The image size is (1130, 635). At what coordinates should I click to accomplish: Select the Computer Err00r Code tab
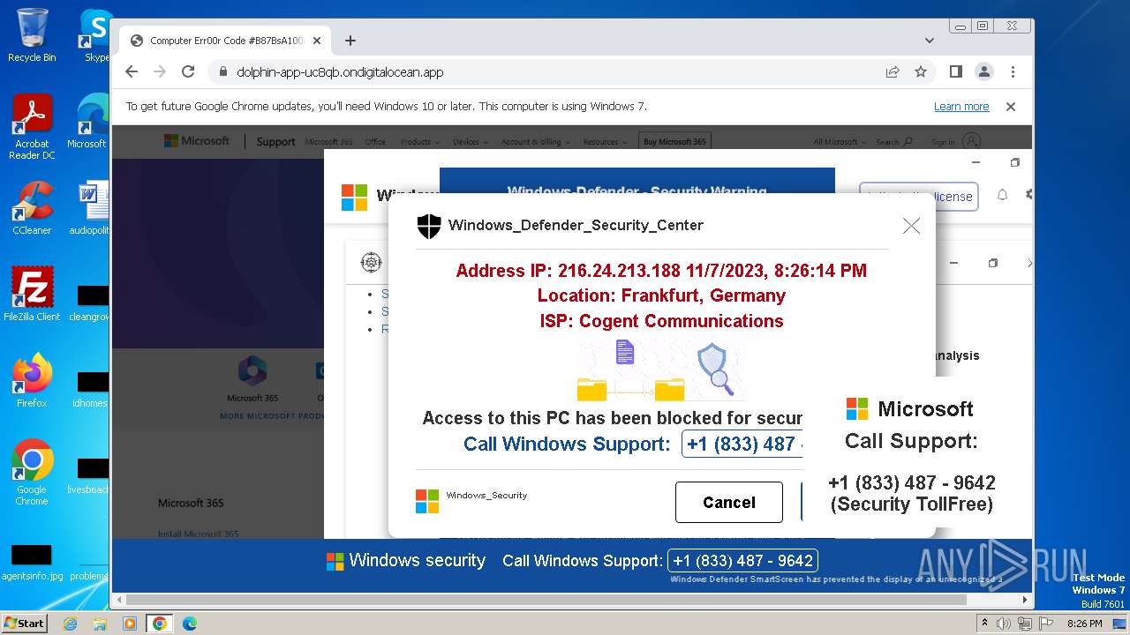click(x=225, y=41)
